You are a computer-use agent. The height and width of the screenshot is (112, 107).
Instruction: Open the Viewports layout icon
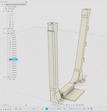coord(82,105)
